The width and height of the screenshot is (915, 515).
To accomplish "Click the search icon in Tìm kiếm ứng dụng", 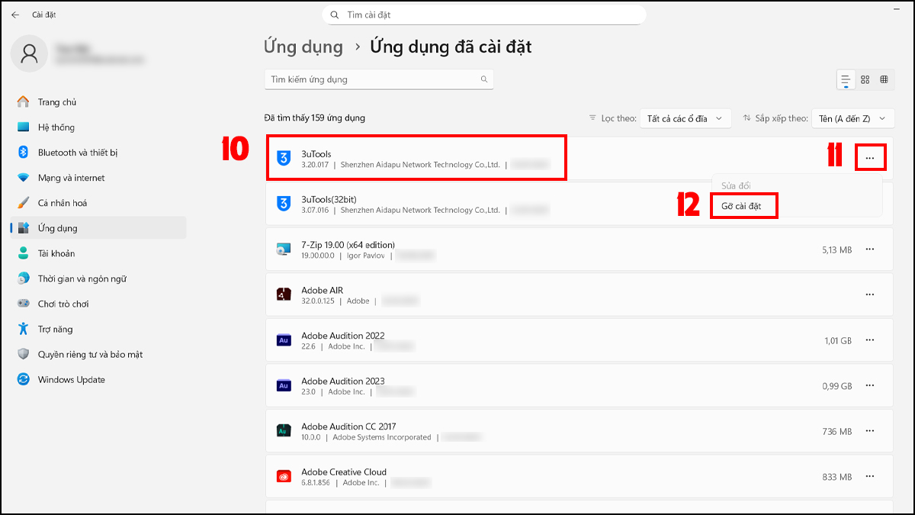I will click(483, 79).
